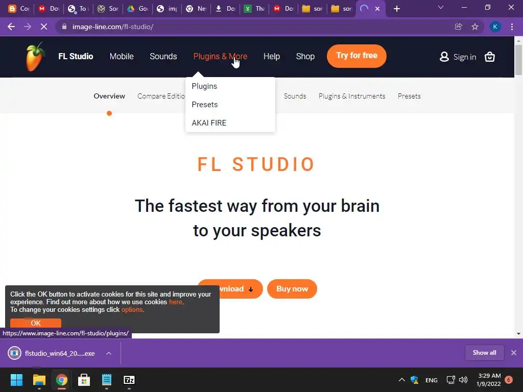Close the downloads bar
Image resolution: width=523 pixels, height=392 pixels.
point(514,353)
